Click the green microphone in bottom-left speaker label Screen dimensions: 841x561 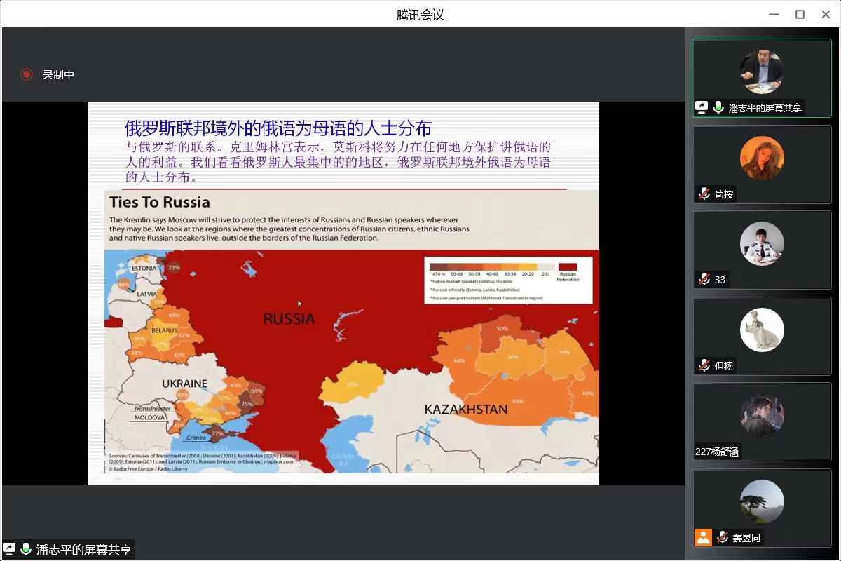[26, 549]
